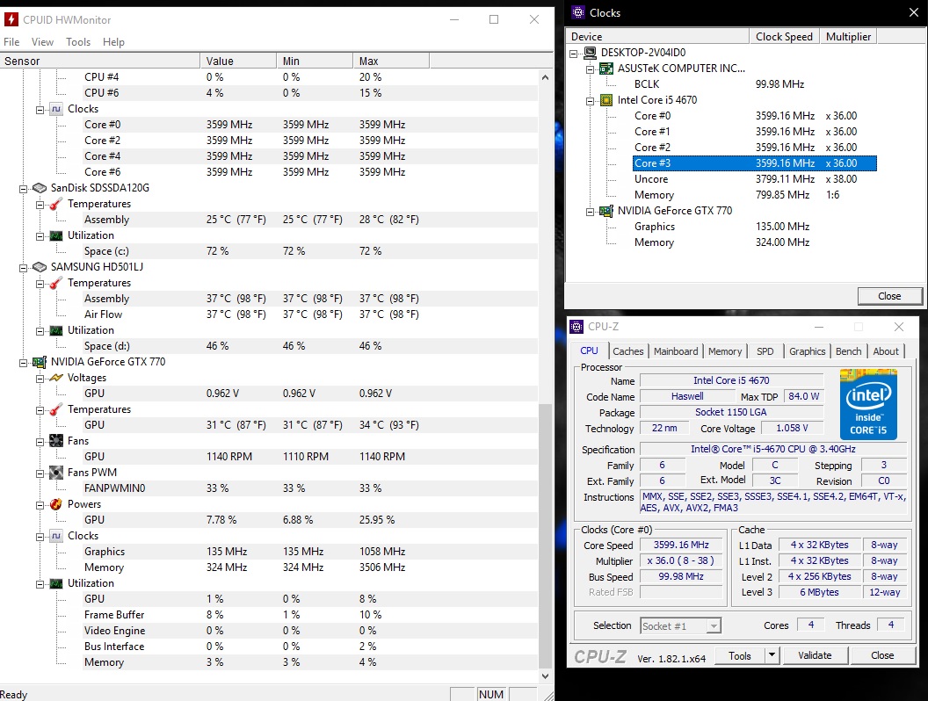Screen dimensions: 928x701
Task: Open the Tools menu in HWMonitor
Action: coord(78,42)
